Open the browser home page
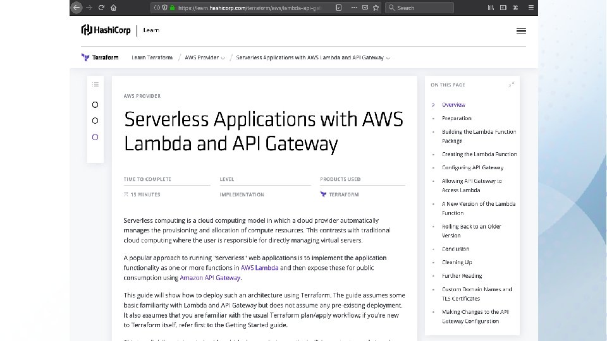Image resolution: width=607 pixels, height=341 pixels. click(113, 8)
